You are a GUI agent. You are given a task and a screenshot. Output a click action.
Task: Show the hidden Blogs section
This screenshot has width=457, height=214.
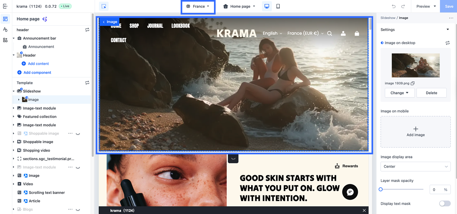pos(78,210)
